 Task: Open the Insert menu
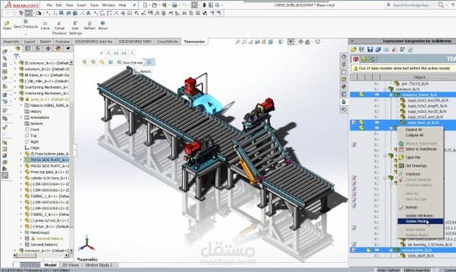click(x=81, y=5)
